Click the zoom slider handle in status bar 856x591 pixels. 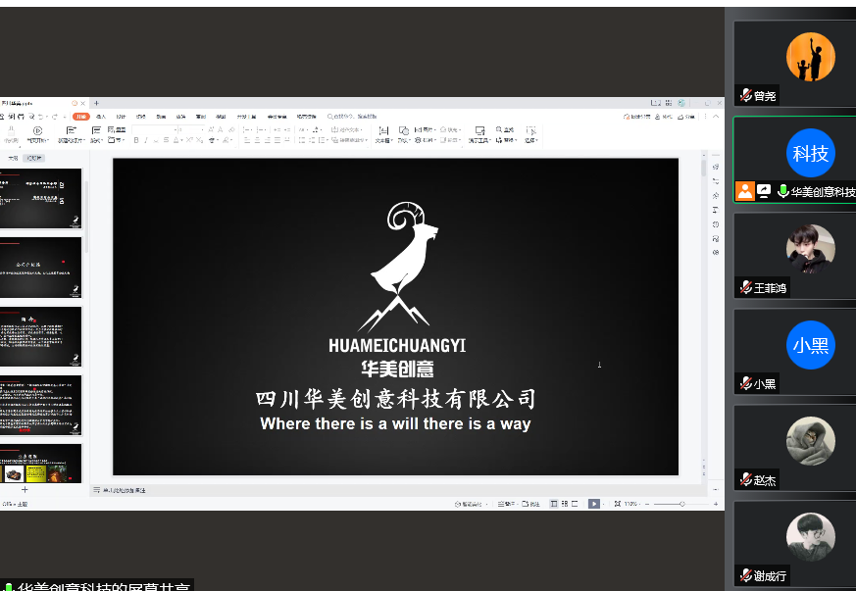(681, 504)
